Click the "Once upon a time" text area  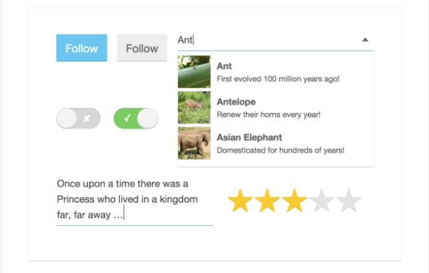pos(133,199)
